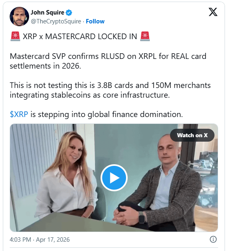Open the $XRP cashtag link
Screen dimensions: 227x251
click(19, 114)
